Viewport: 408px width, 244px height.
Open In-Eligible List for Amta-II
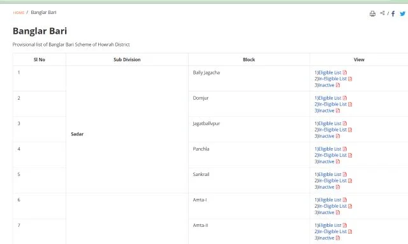click(332, 231)
